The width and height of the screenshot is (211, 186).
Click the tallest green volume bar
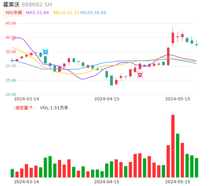(x=177, y=155)
